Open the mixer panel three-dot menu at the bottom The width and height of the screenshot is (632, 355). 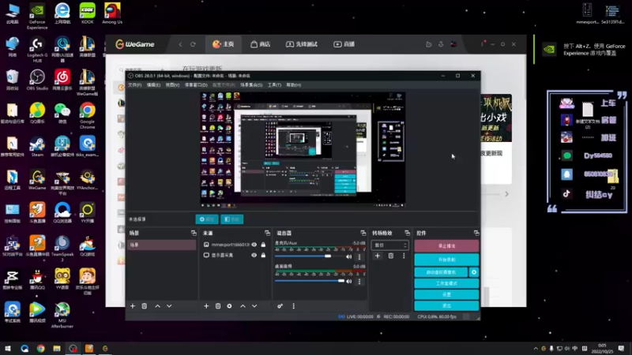click(x=293, y=306)
